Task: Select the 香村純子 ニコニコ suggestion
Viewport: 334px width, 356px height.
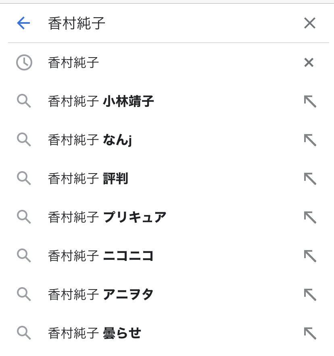Action: (x=101, y=256)
